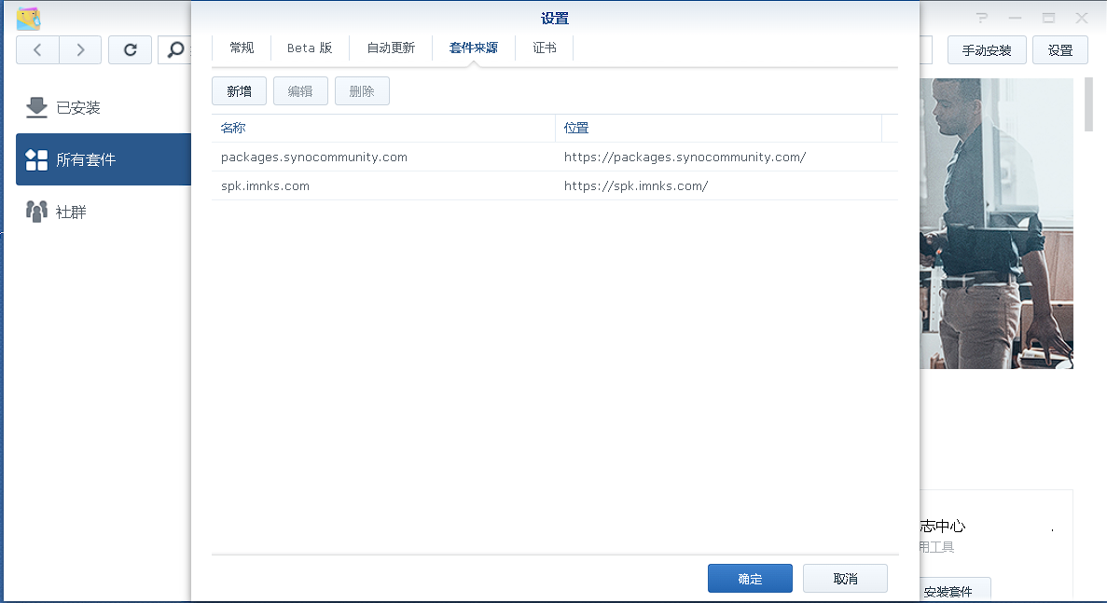Screen dimensions: 1107x603
Task: Open 社群 in the sidebar
Action: [x=104, y=212]
